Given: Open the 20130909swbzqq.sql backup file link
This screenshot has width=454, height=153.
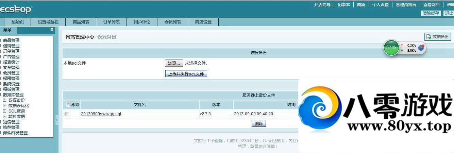Looking at the screenshot, I should [101, 114].
